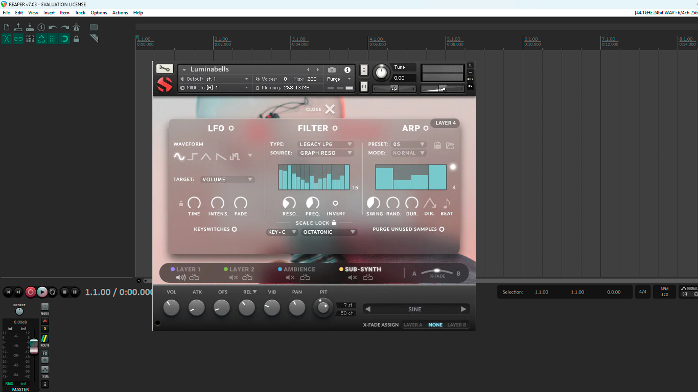Toggle auto-crossfade toolbar button
Image resolution: width=698 pixels, height=392 pixels.
click(7, 39)
